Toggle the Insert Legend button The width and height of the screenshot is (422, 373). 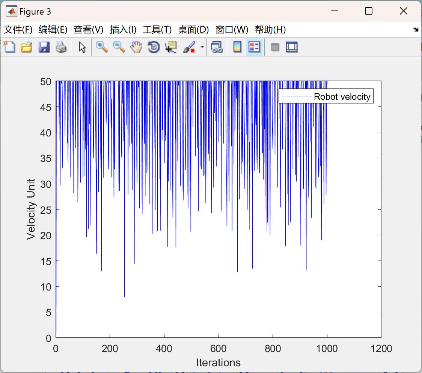click(254, 47)
